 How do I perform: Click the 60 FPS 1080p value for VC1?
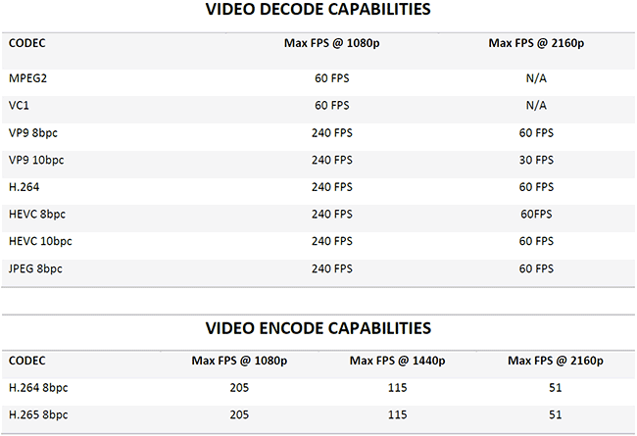[x=329, y=105]
